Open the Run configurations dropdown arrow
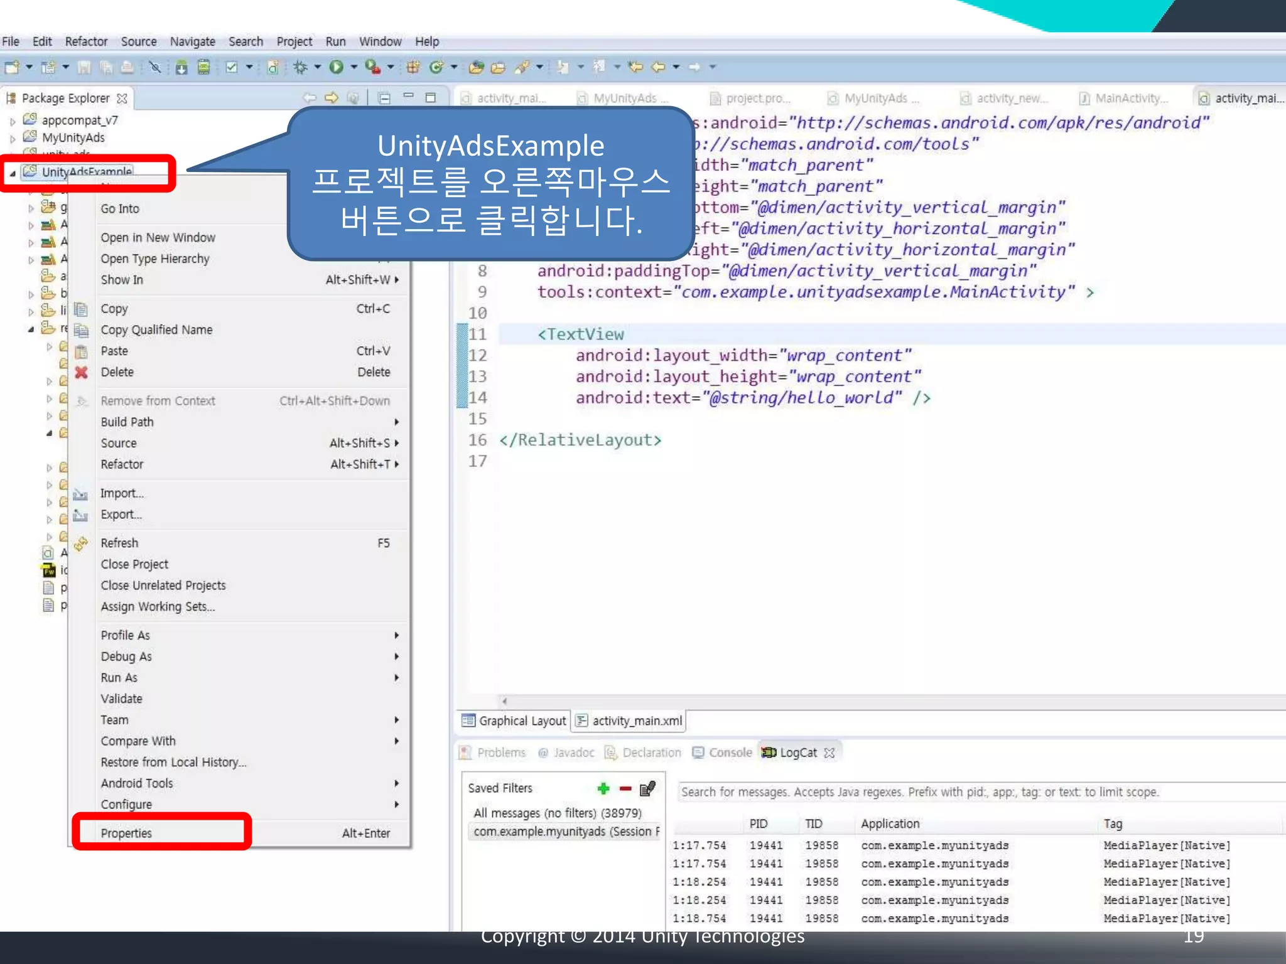The height and width of the screenshot is (964, 1286). tap(354, 67)
